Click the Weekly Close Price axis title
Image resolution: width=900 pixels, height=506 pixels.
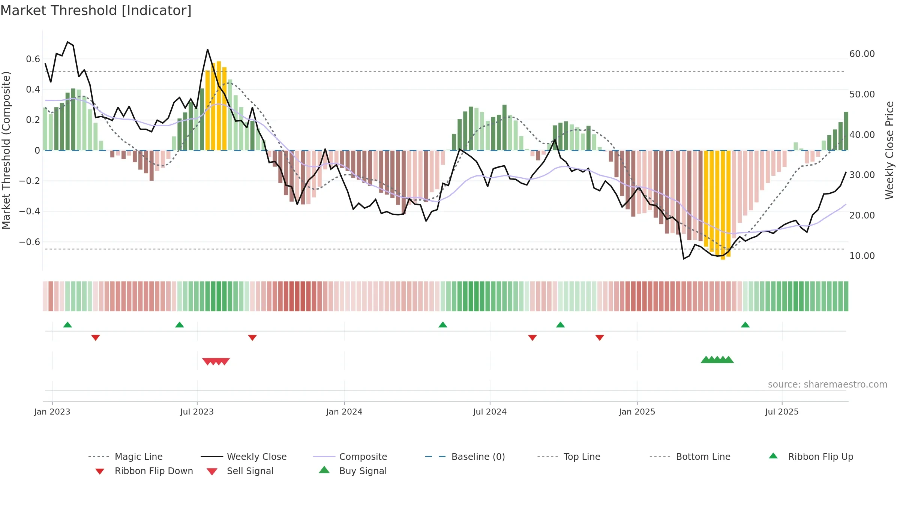[x=889, y=150]
